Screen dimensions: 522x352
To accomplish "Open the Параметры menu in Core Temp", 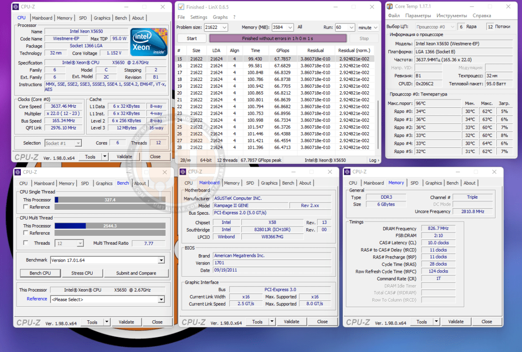I will pyautogui.click(x=418, y=16).
